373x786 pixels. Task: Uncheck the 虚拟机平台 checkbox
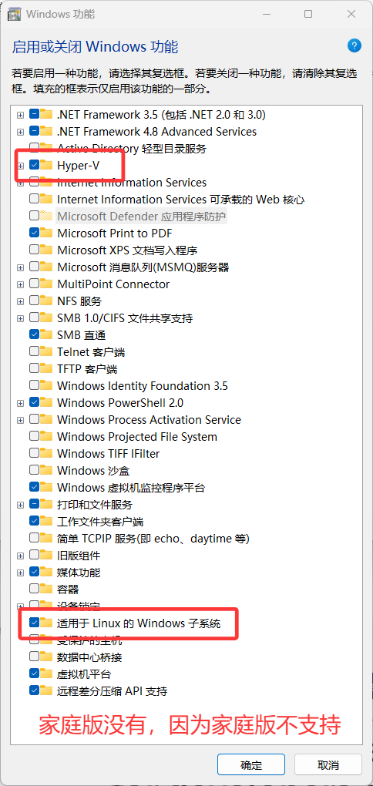pyautogui.click(x=34, y=673)
